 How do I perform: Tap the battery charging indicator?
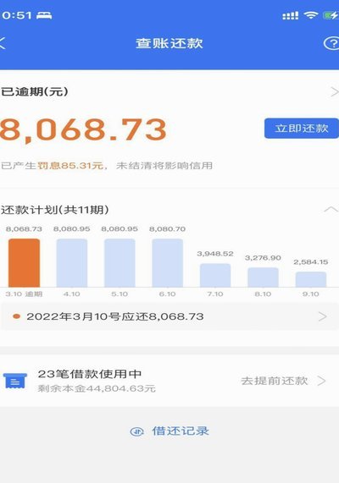coord(331,15)
